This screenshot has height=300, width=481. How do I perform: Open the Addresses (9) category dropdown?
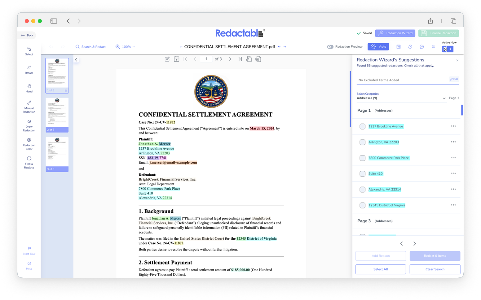[401, 98]
